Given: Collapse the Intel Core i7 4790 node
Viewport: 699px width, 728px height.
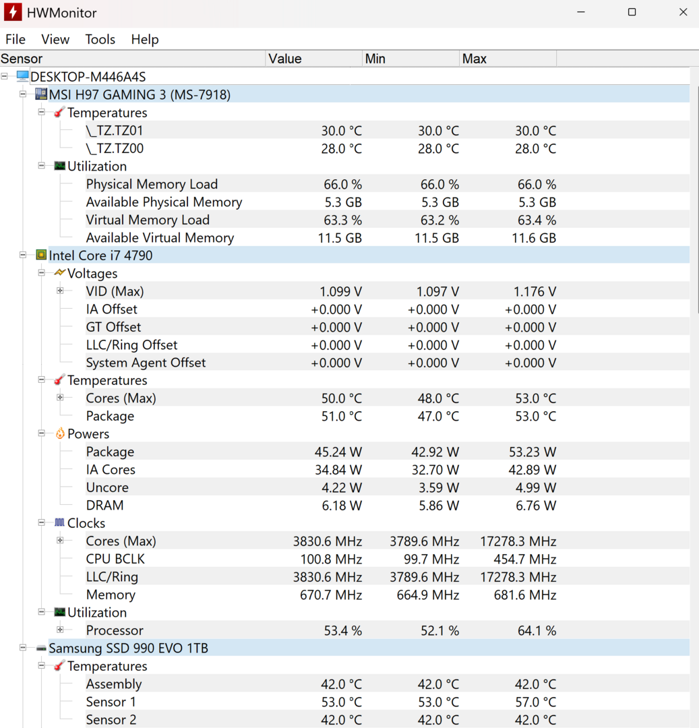Looking at the screenshot, I should [23, 255].
